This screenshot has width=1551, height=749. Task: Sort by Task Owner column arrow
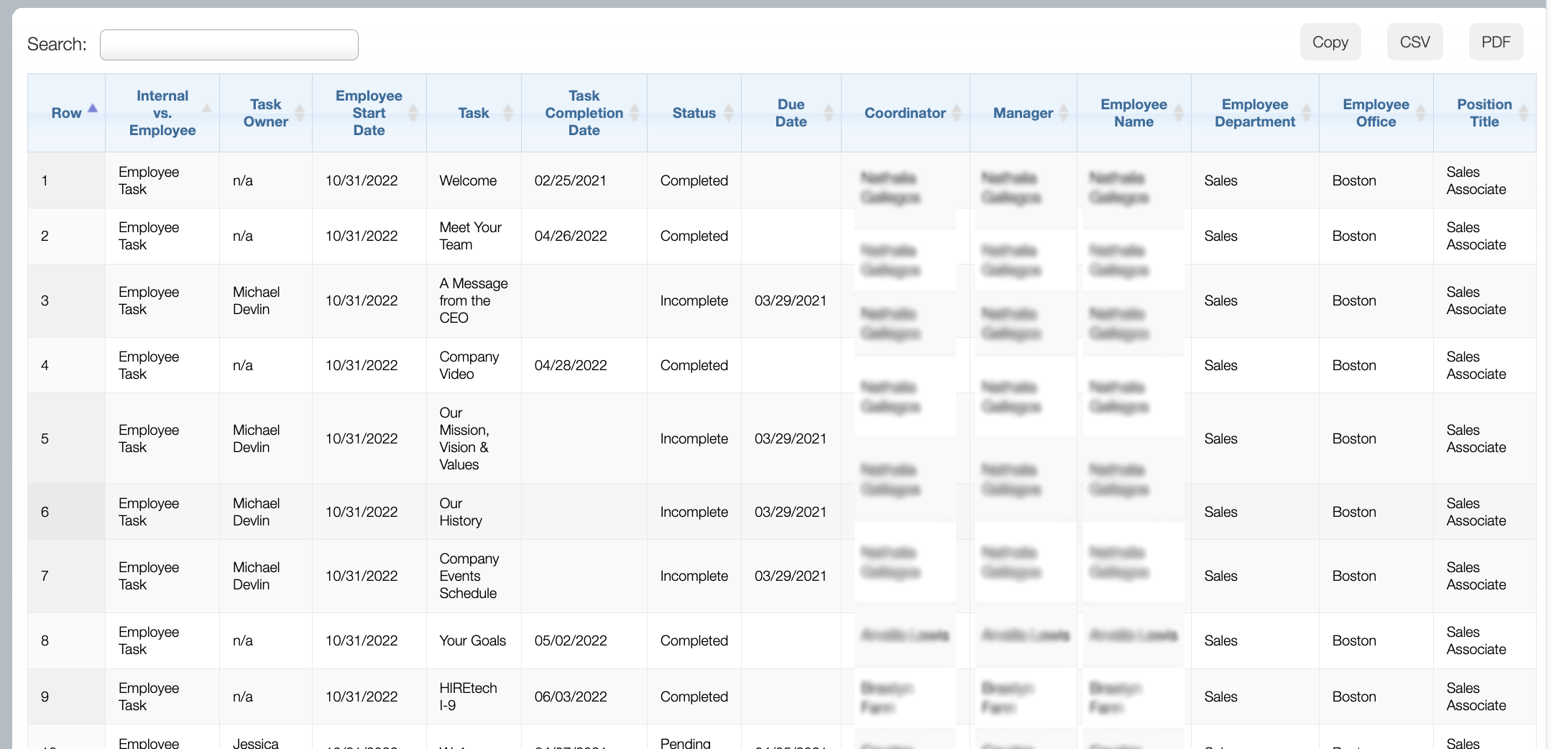point(300,113)
